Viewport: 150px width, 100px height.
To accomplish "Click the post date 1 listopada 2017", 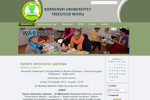I will 35,68.
